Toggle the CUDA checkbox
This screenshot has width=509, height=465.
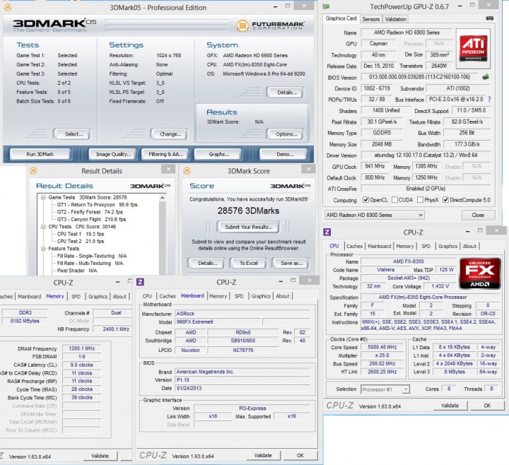pos(394,199)
